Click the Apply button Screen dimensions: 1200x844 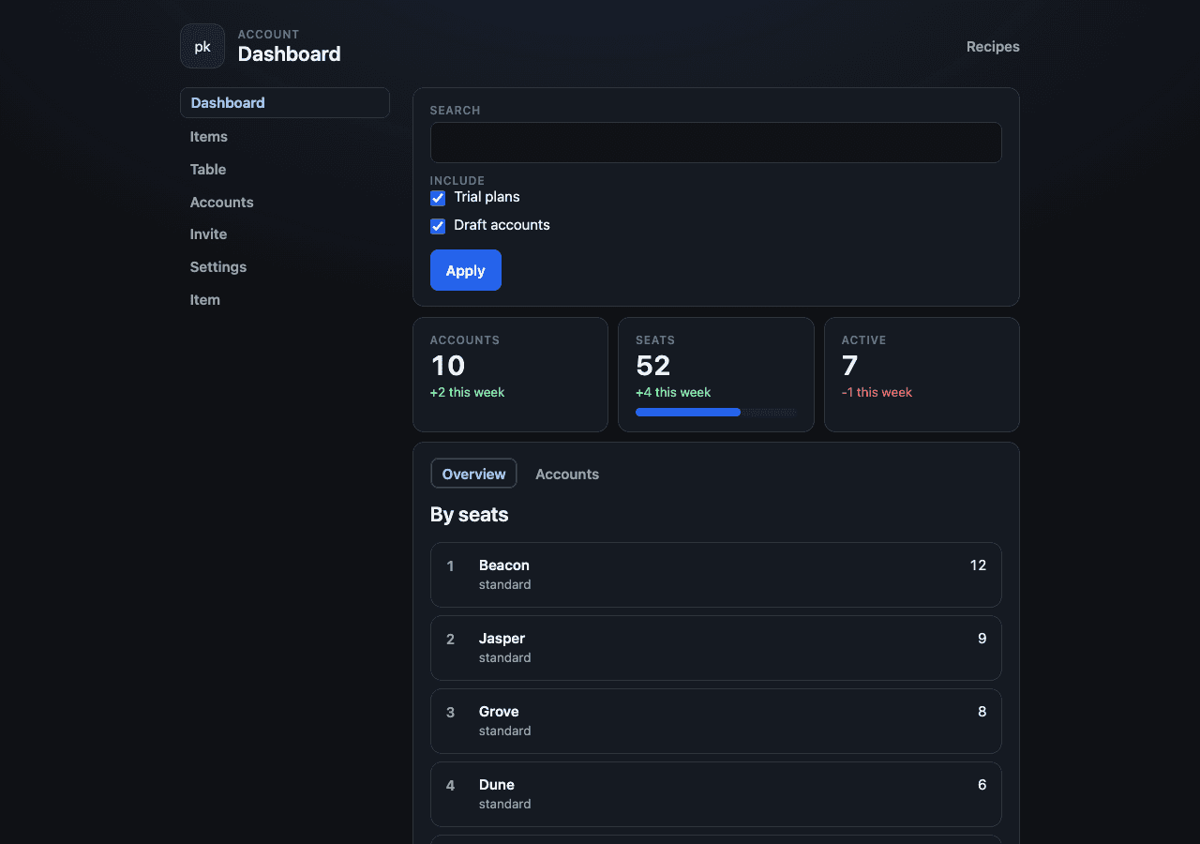tap(466, 270)
